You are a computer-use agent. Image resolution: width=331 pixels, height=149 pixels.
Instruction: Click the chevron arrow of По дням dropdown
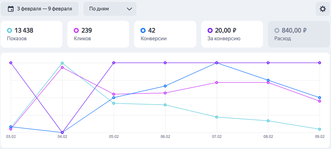129,9
